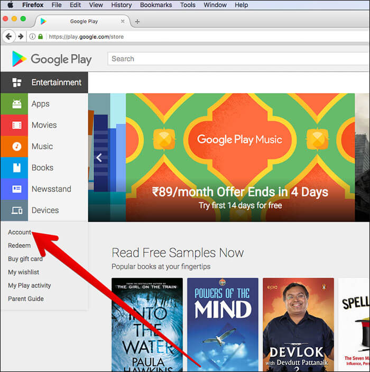
Task: Open the Edit menu
Action: (75, 5)
